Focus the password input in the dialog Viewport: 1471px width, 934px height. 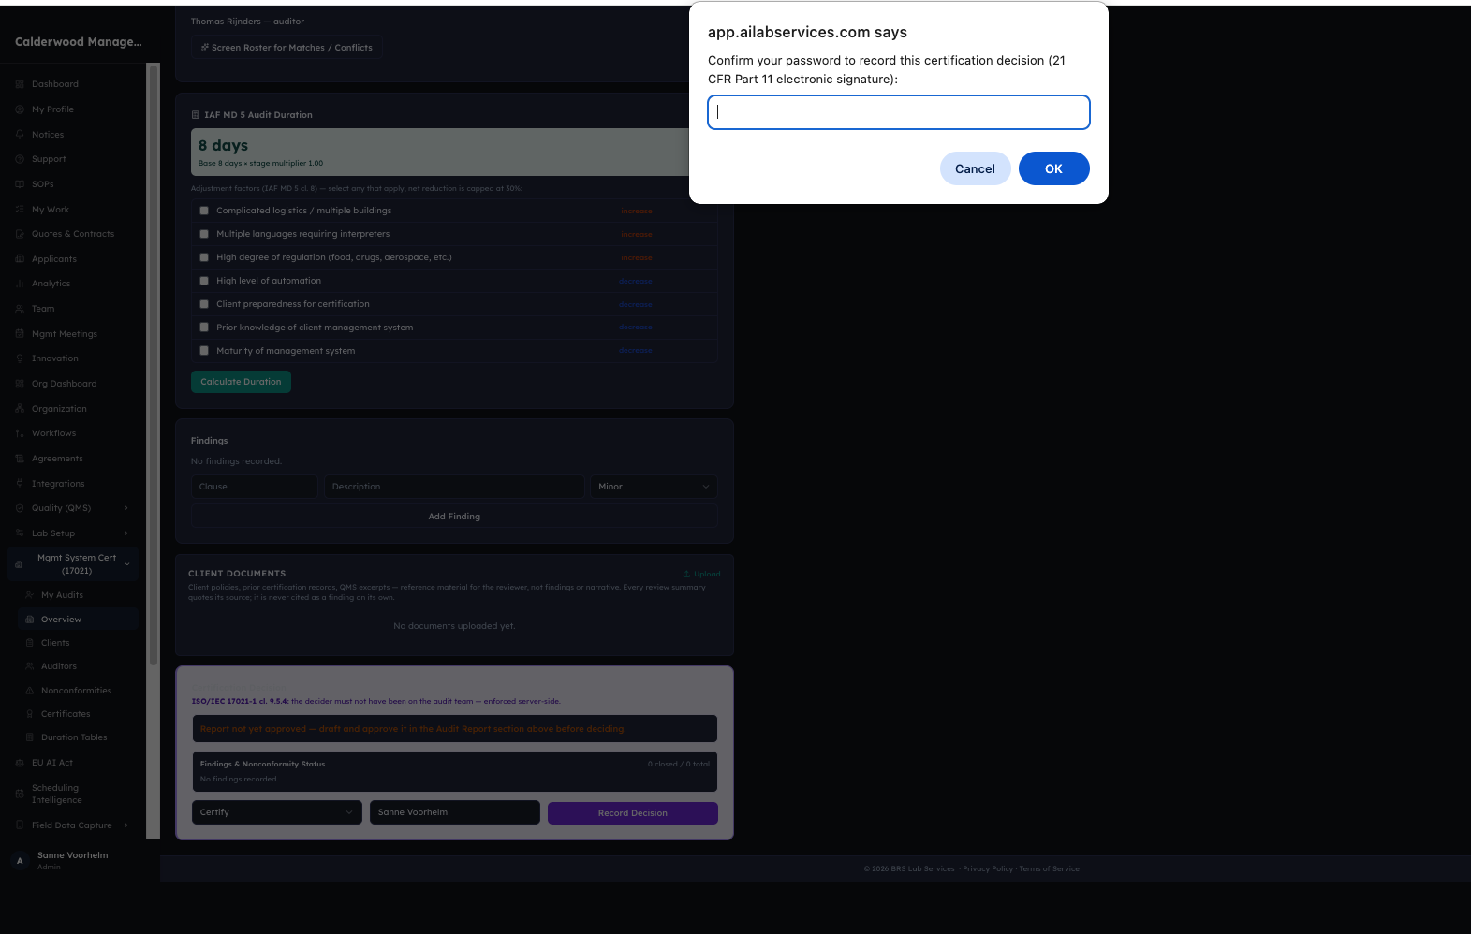(x=899, y=112)
